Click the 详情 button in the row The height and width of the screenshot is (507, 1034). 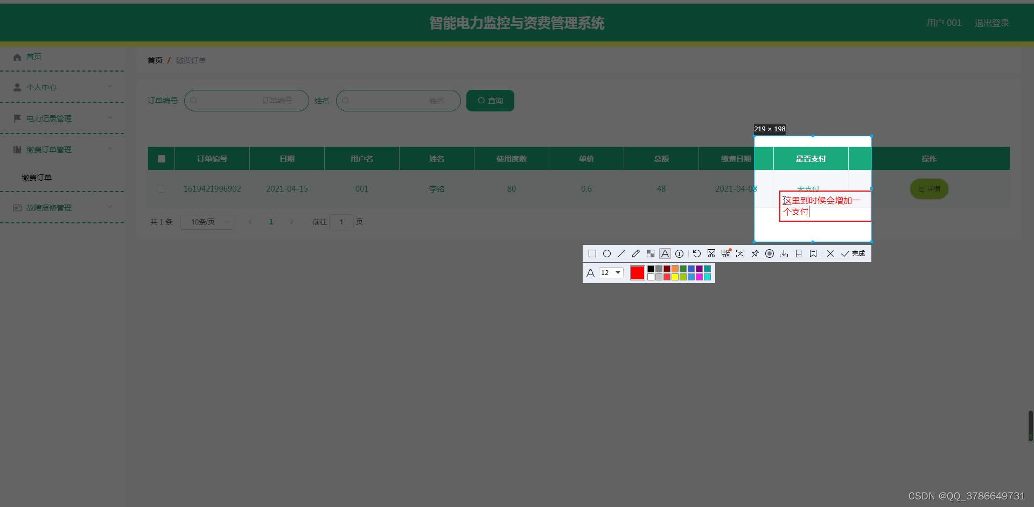(929, 189)
